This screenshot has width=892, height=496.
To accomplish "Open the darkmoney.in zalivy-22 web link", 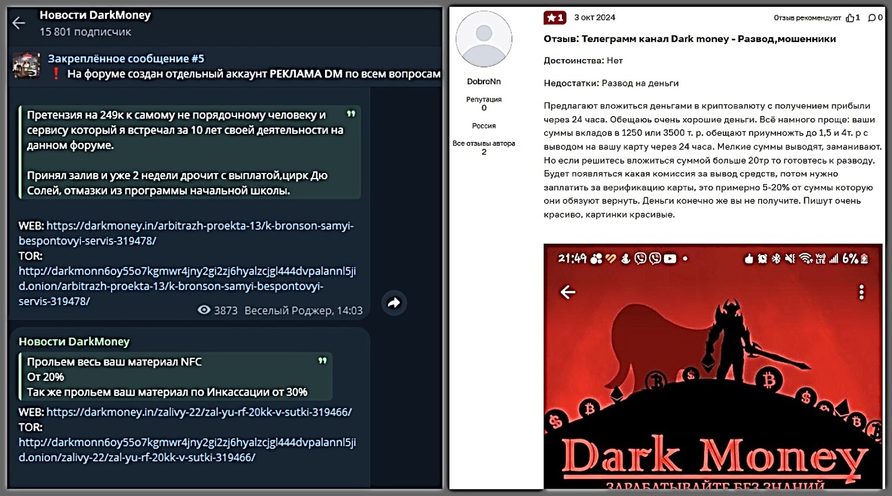I will point(198,412).
